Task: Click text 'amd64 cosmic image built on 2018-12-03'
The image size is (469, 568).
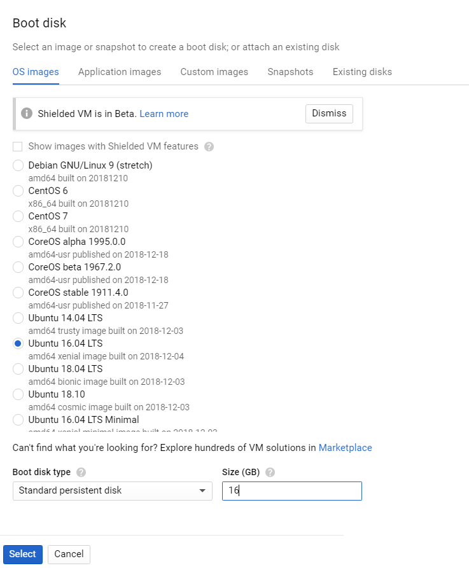Action: point(109,407)
